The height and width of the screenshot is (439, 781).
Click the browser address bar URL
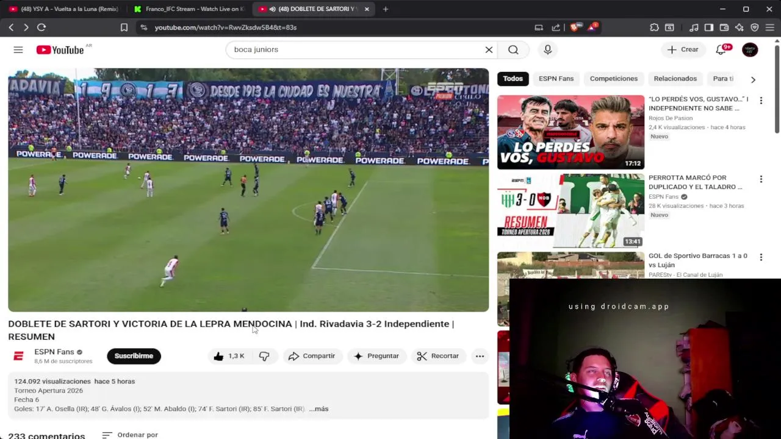226,27
